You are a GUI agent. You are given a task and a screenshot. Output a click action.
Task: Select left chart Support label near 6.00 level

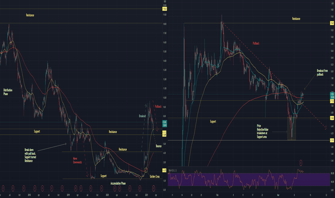37,131
